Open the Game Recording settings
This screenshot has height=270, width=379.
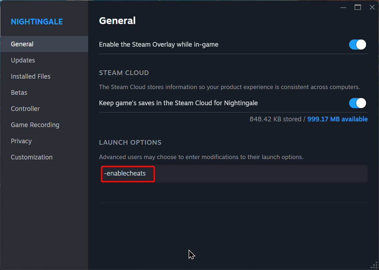(x=35, y=125)
